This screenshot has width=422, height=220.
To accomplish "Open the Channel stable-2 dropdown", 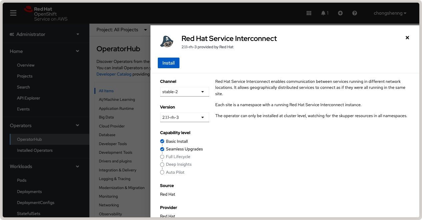I will click(184, 92).
